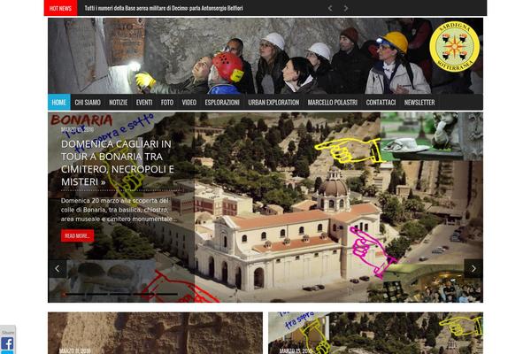Open the Bonaria tour article thumbnail at the bottom
This screenshot has height=354, width=531.
[375, 333]
